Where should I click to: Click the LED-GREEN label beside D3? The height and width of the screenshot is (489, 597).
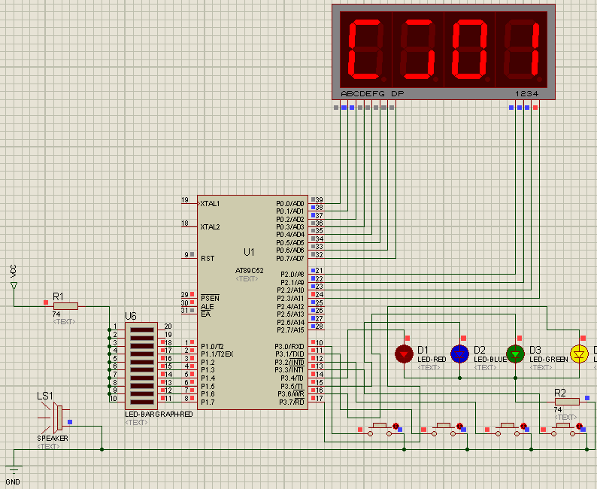point(549,359)
